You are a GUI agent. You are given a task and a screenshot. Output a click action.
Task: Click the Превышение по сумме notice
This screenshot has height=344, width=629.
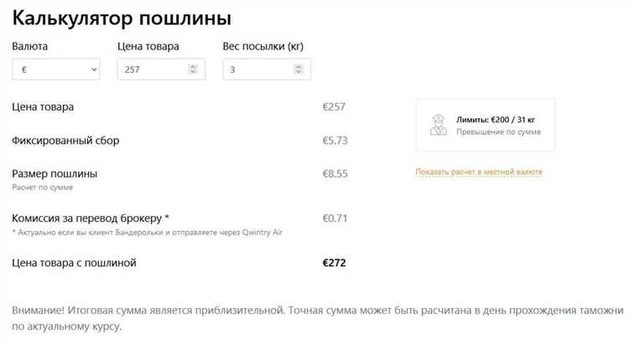(x=498, y=132)
